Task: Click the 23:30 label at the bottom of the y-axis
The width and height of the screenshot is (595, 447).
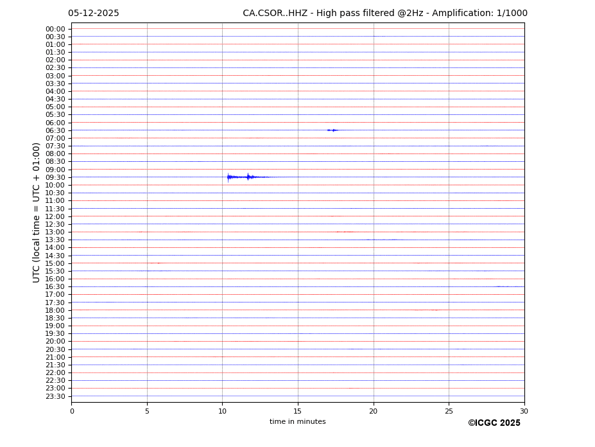Action: [55, 396]
